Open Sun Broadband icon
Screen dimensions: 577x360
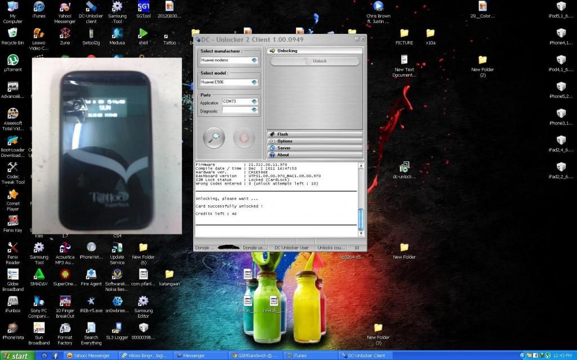coord(39,334)
